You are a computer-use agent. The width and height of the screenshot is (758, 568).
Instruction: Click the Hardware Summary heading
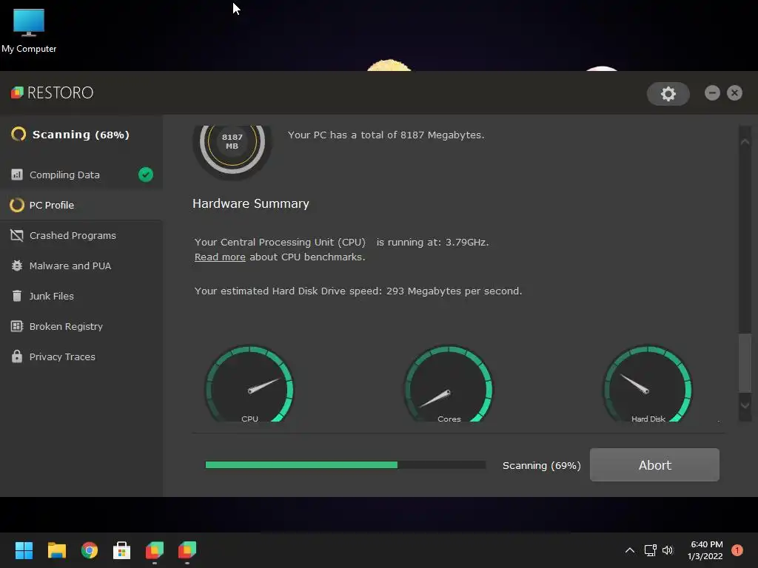coord(251,203)
